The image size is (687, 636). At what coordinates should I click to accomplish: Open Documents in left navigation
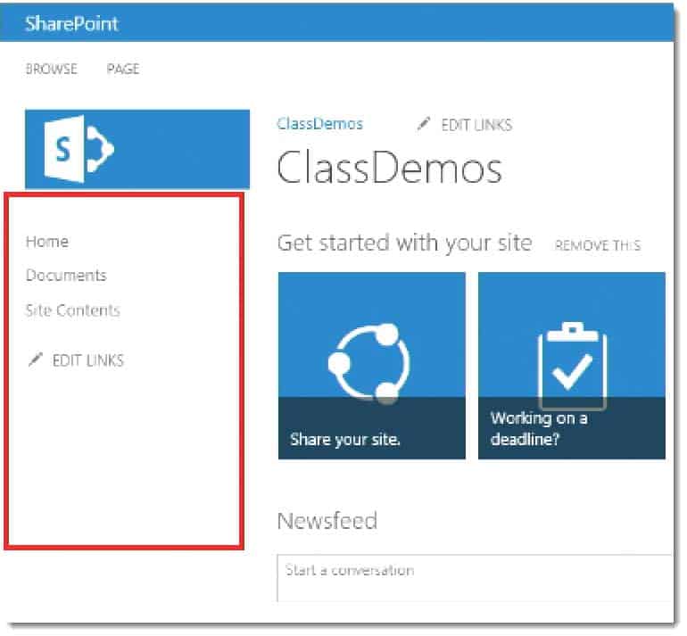click(66, 275)
